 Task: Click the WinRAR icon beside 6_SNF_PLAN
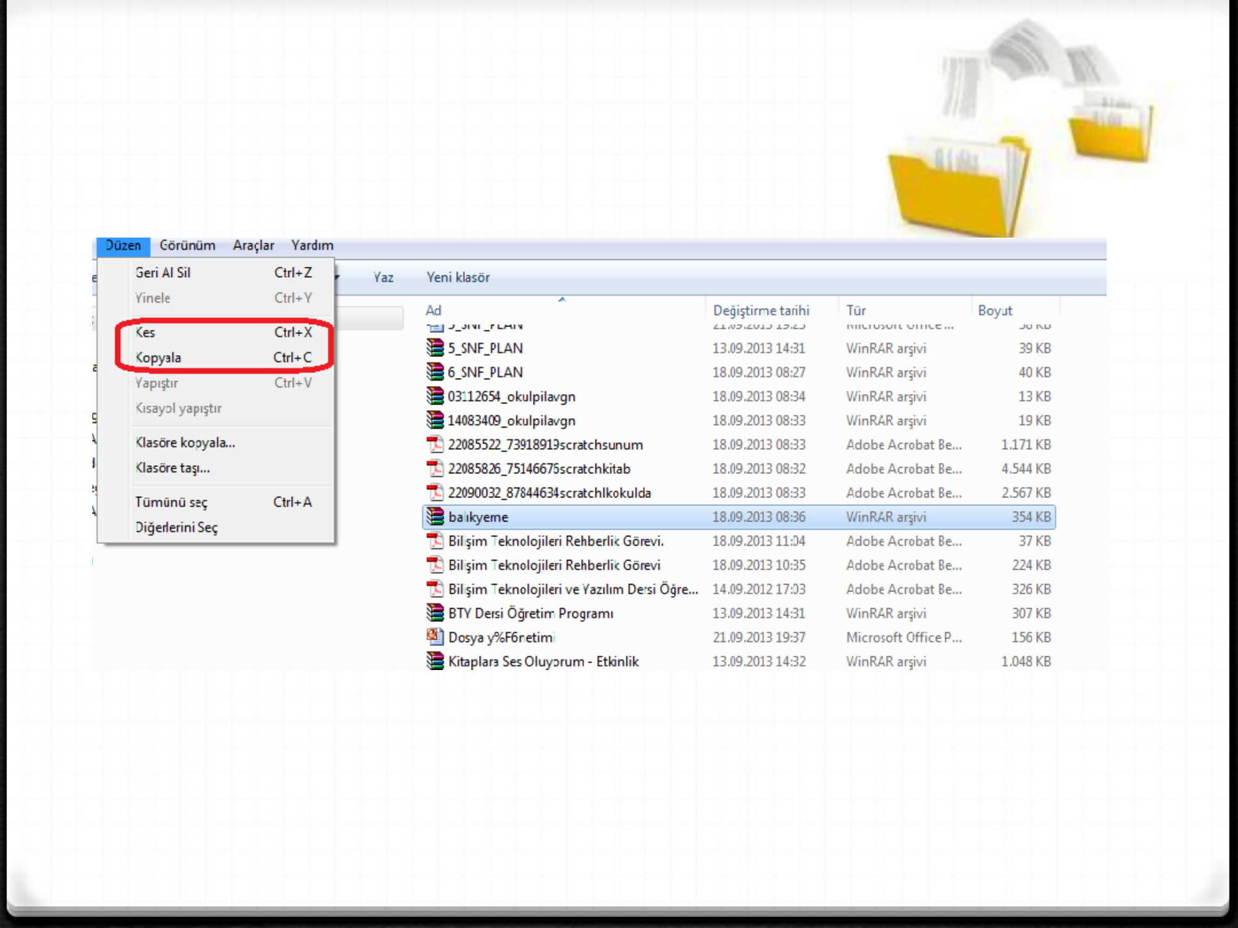point(435,372)
